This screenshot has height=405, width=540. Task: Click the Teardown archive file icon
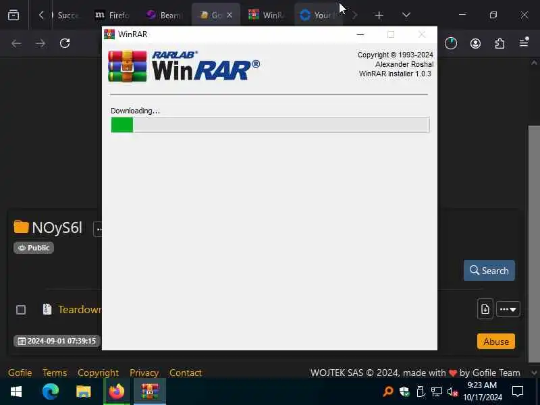click(x=47, y=309)
